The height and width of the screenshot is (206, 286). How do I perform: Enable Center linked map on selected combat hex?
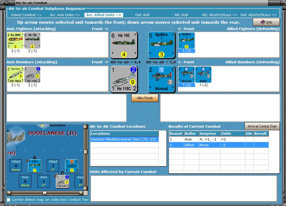[8, 200]
